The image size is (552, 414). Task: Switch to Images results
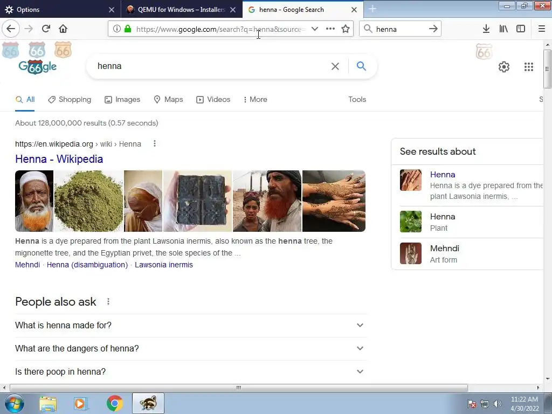tap(122, 100)
